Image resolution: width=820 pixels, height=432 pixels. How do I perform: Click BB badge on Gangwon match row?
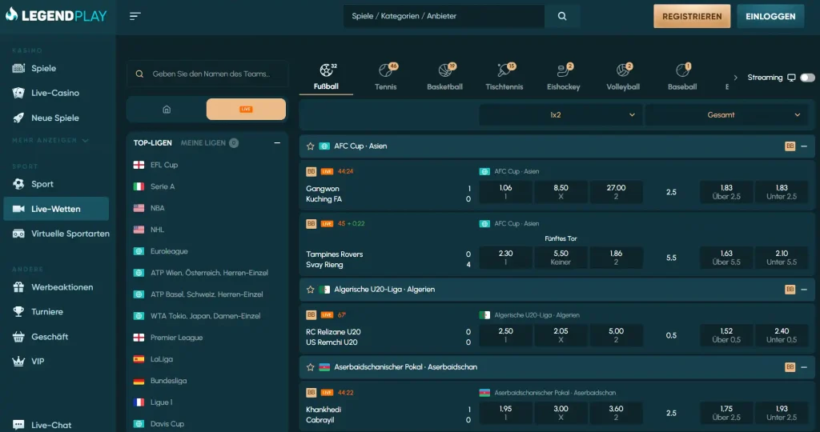coord(311,171)
